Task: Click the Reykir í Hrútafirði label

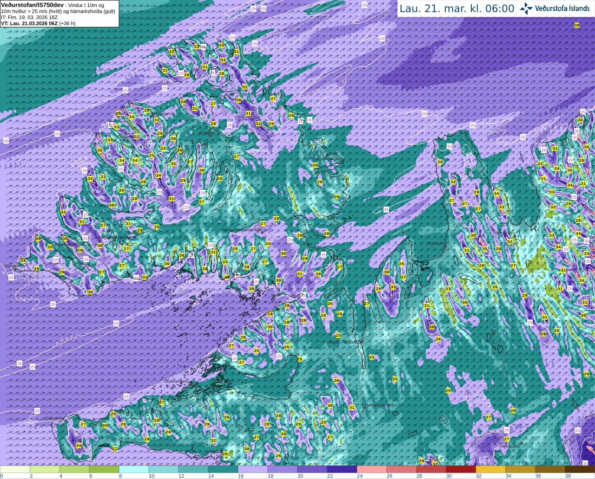Action: pos(345,342)
